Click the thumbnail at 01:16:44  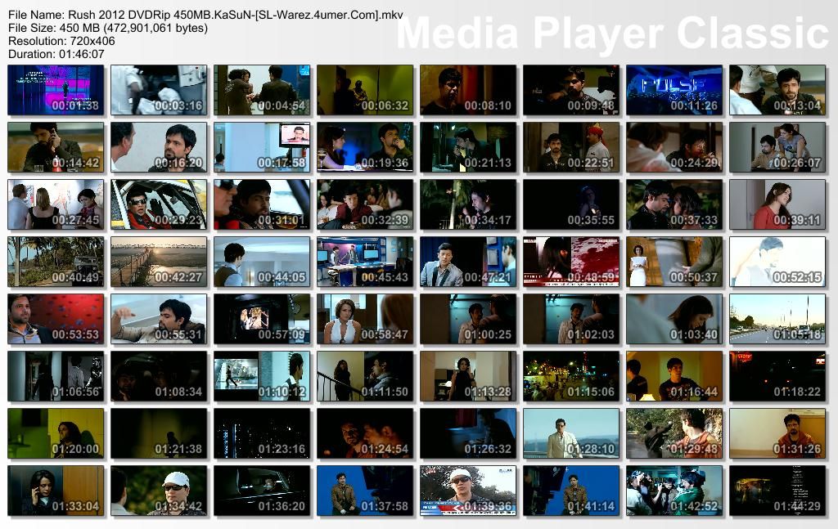coord(674,376)
